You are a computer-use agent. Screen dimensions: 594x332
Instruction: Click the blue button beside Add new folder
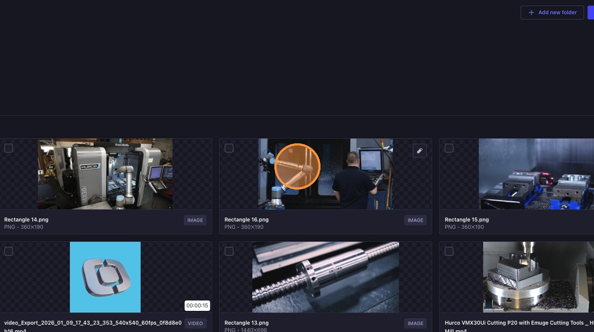591,13
